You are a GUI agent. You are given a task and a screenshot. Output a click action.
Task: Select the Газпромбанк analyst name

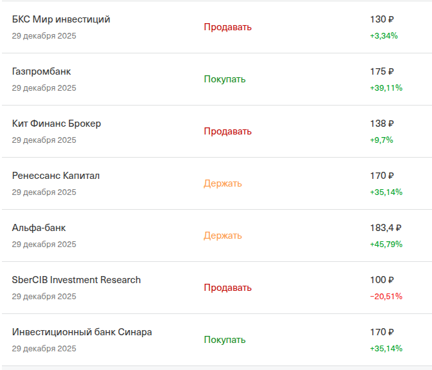41,71
